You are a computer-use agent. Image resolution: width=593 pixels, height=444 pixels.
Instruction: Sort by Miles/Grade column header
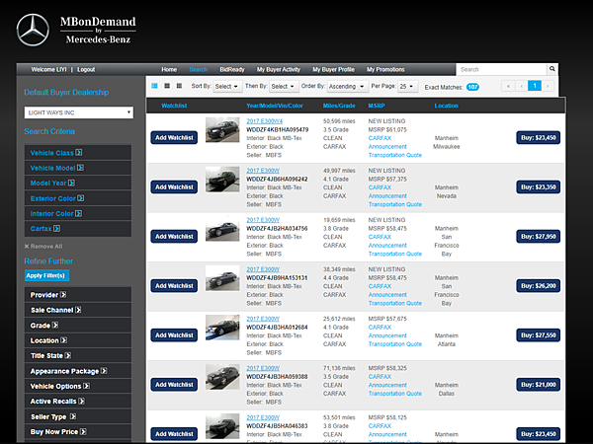coord(339,106)
